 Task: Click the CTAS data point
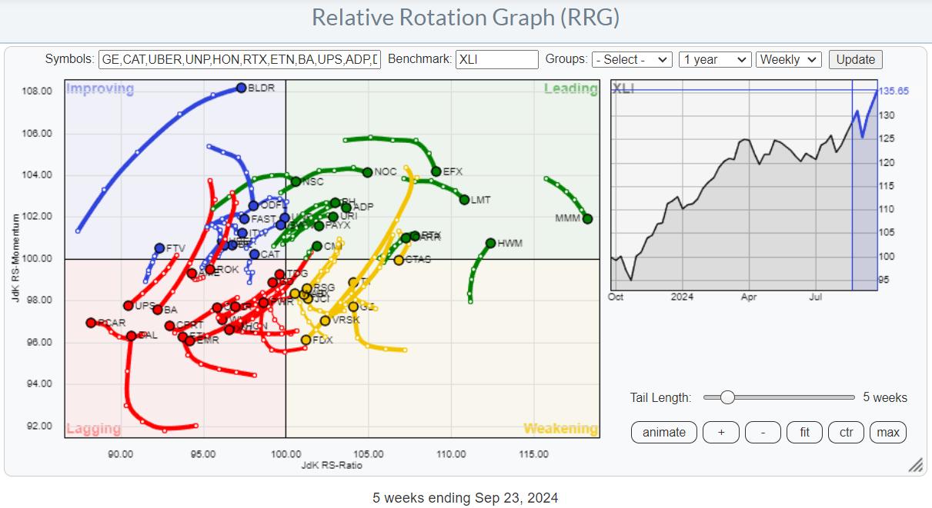click(x=399, y=260)
